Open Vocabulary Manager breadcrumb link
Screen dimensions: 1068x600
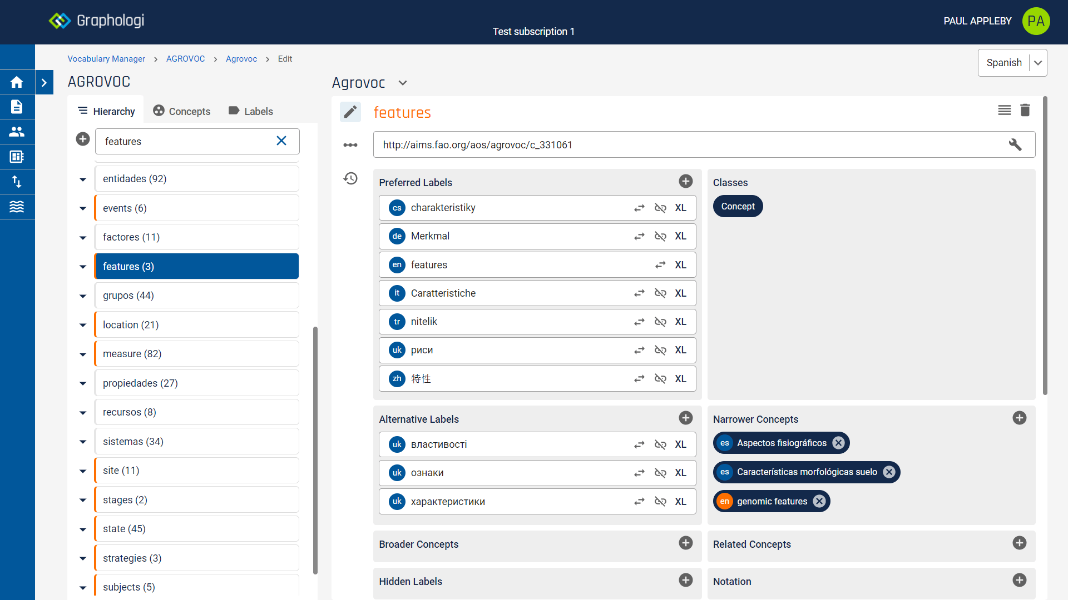106,59
